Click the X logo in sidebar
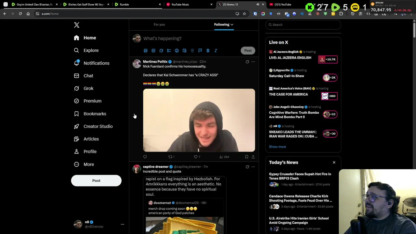The width and height of the screenshot is (416, 234). [77, 25]
